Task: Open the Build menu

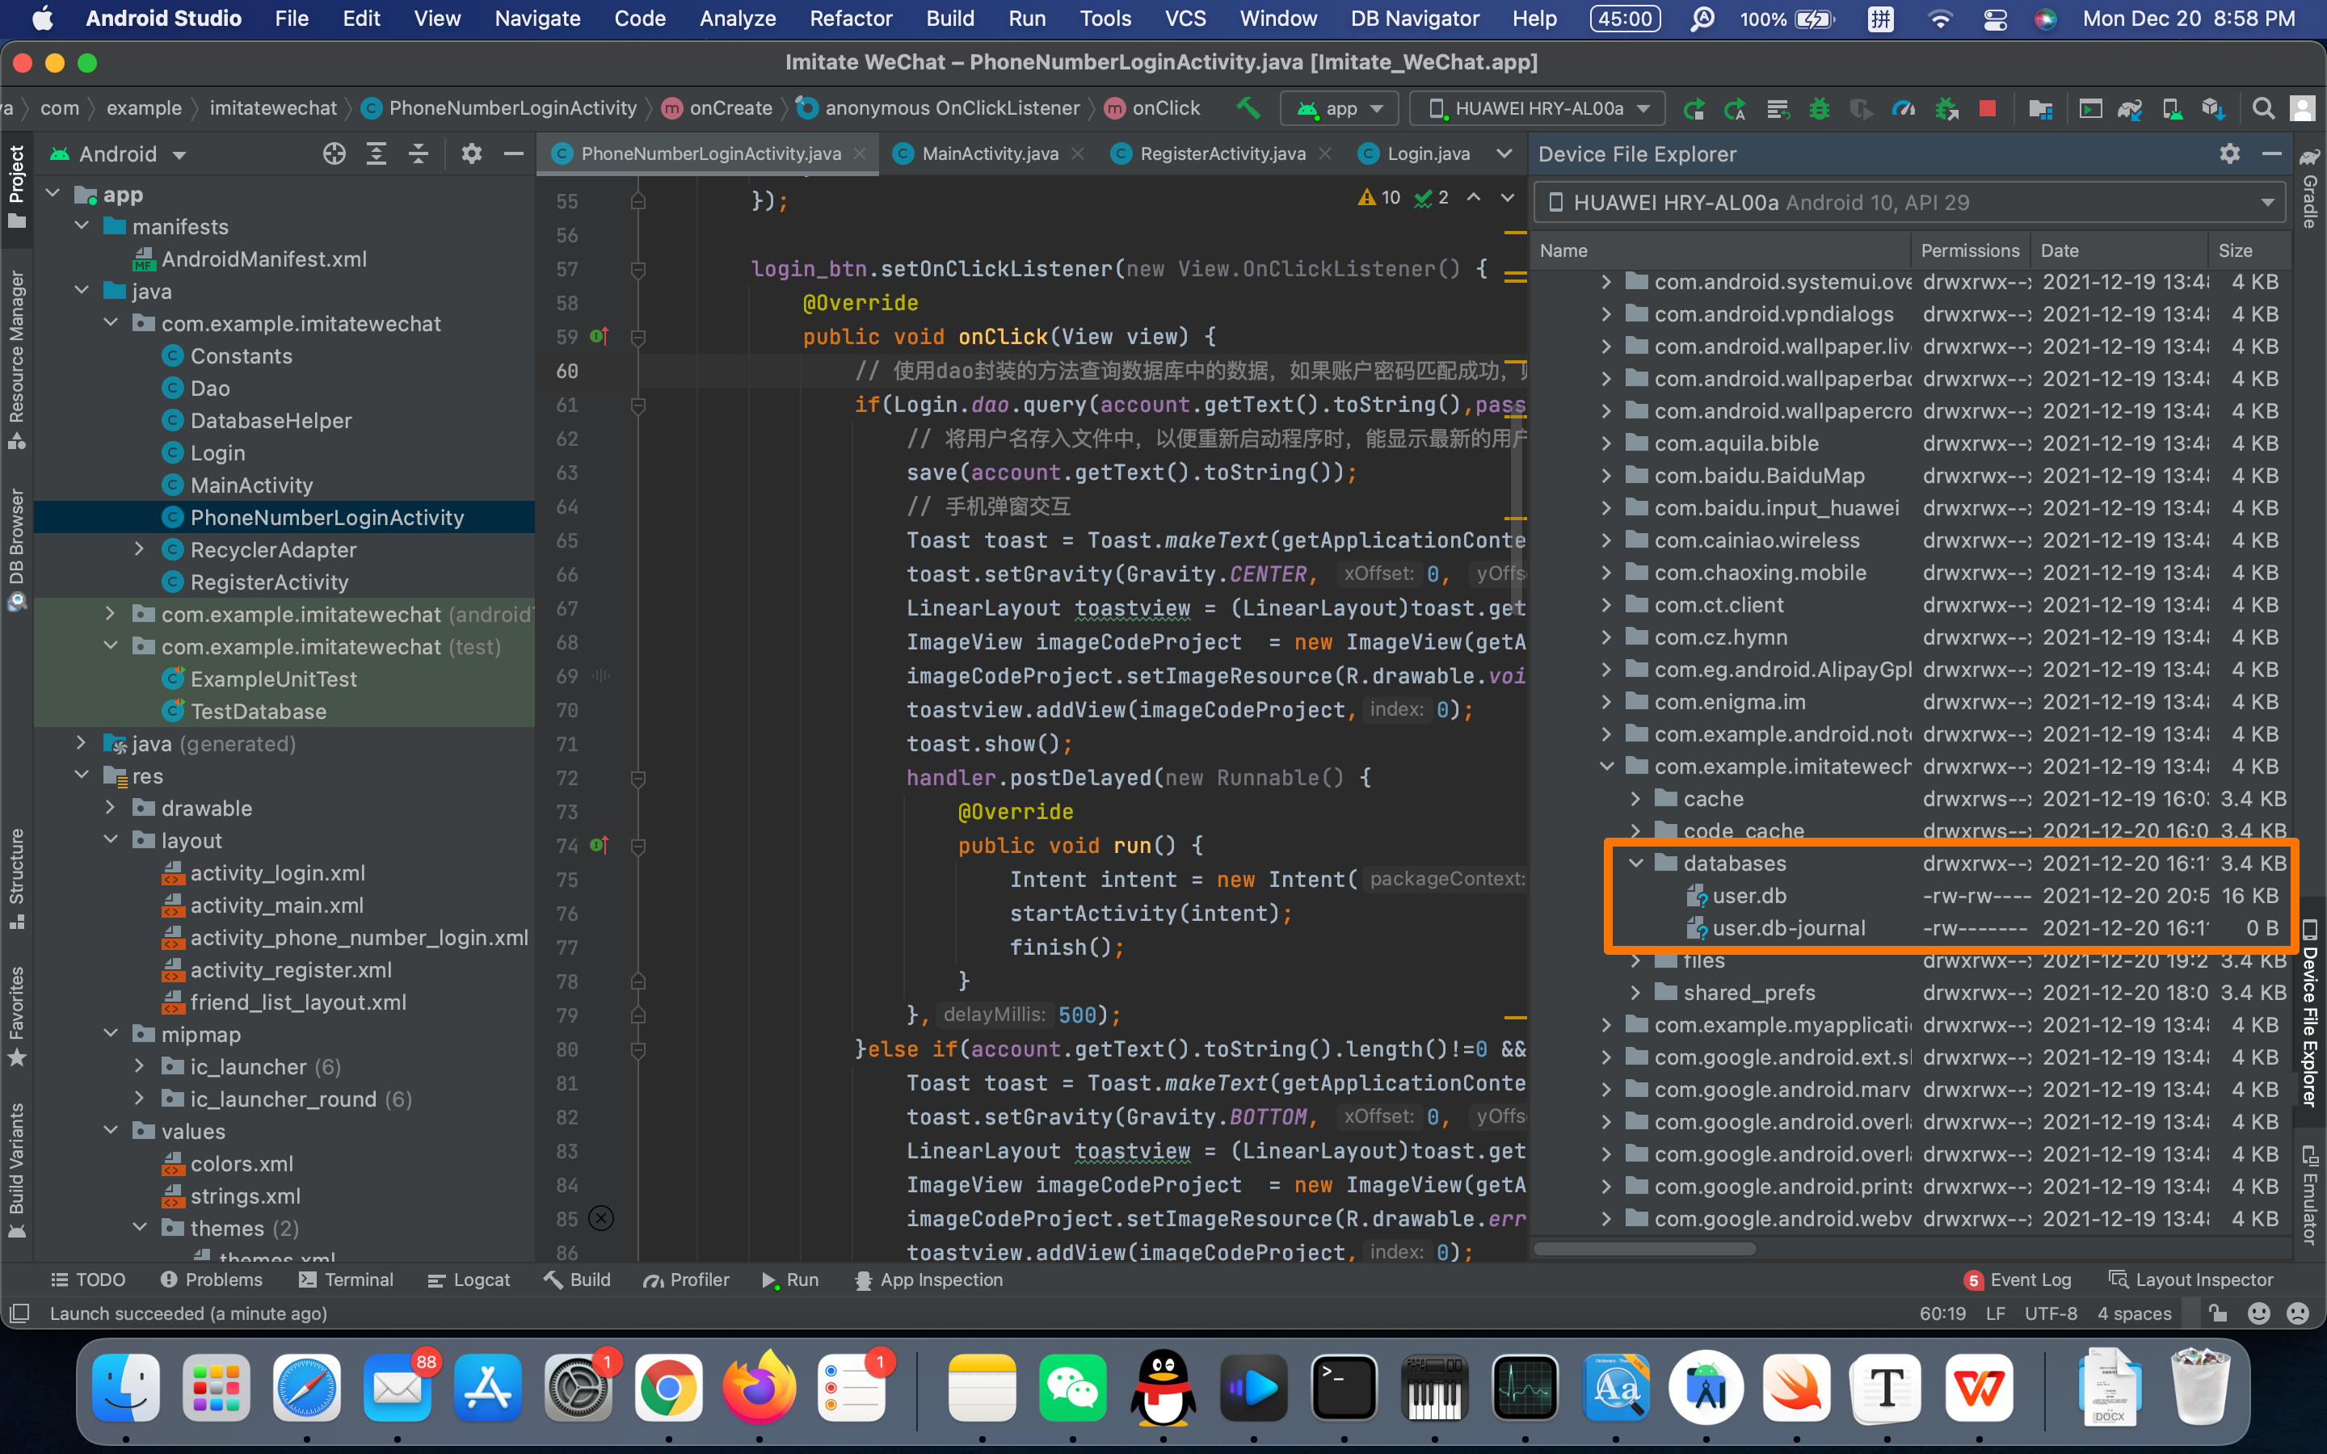Action: pyautogui.click(x=950, y=19)
